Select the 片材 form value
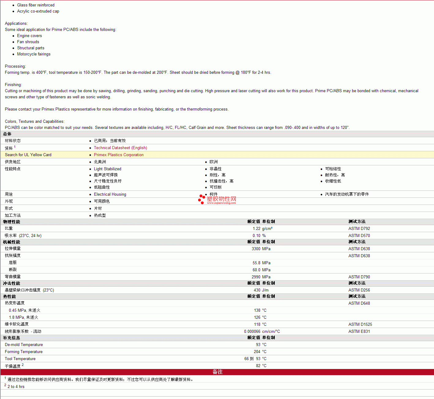Image resolution: width=434 pixels, height=399 pixels. click(x=98, y=208)
